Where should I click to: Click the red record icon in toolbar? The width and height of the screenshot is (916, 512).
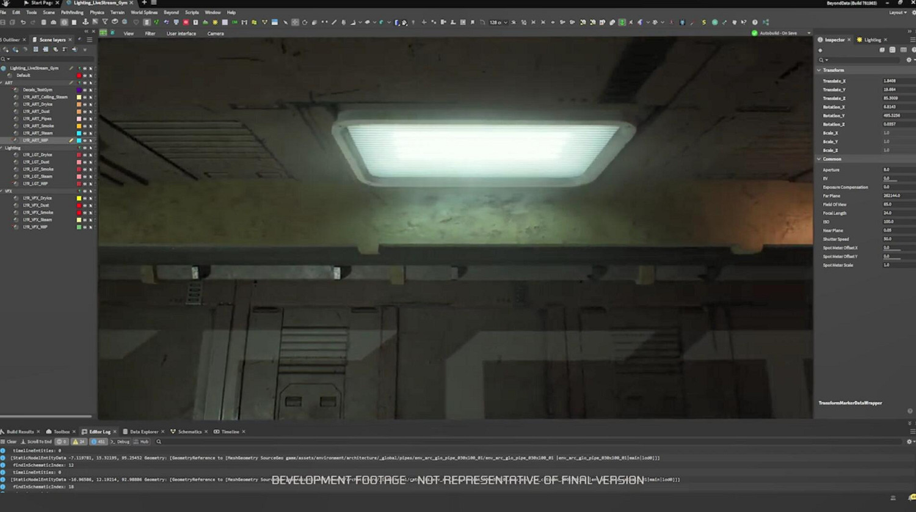click(186, 23)
